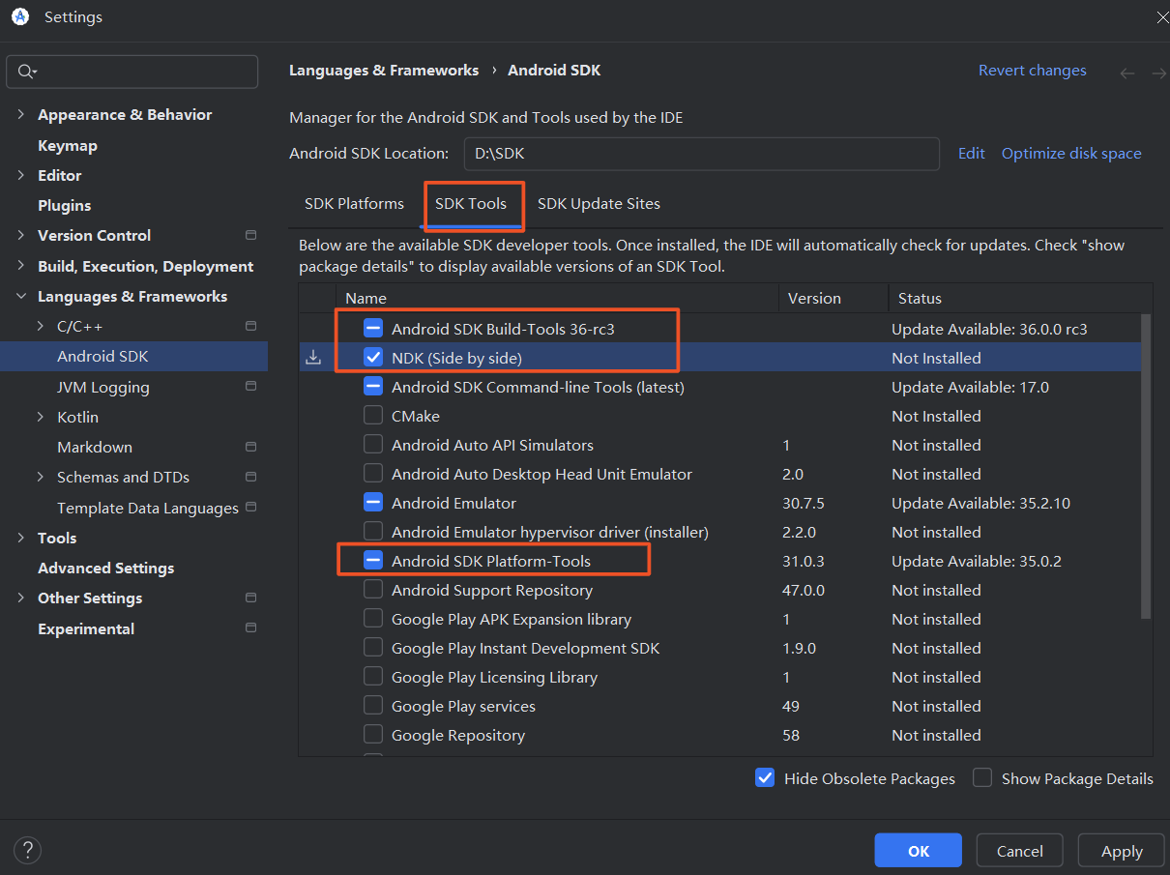Click Edit SDK location link

point(972,153)
